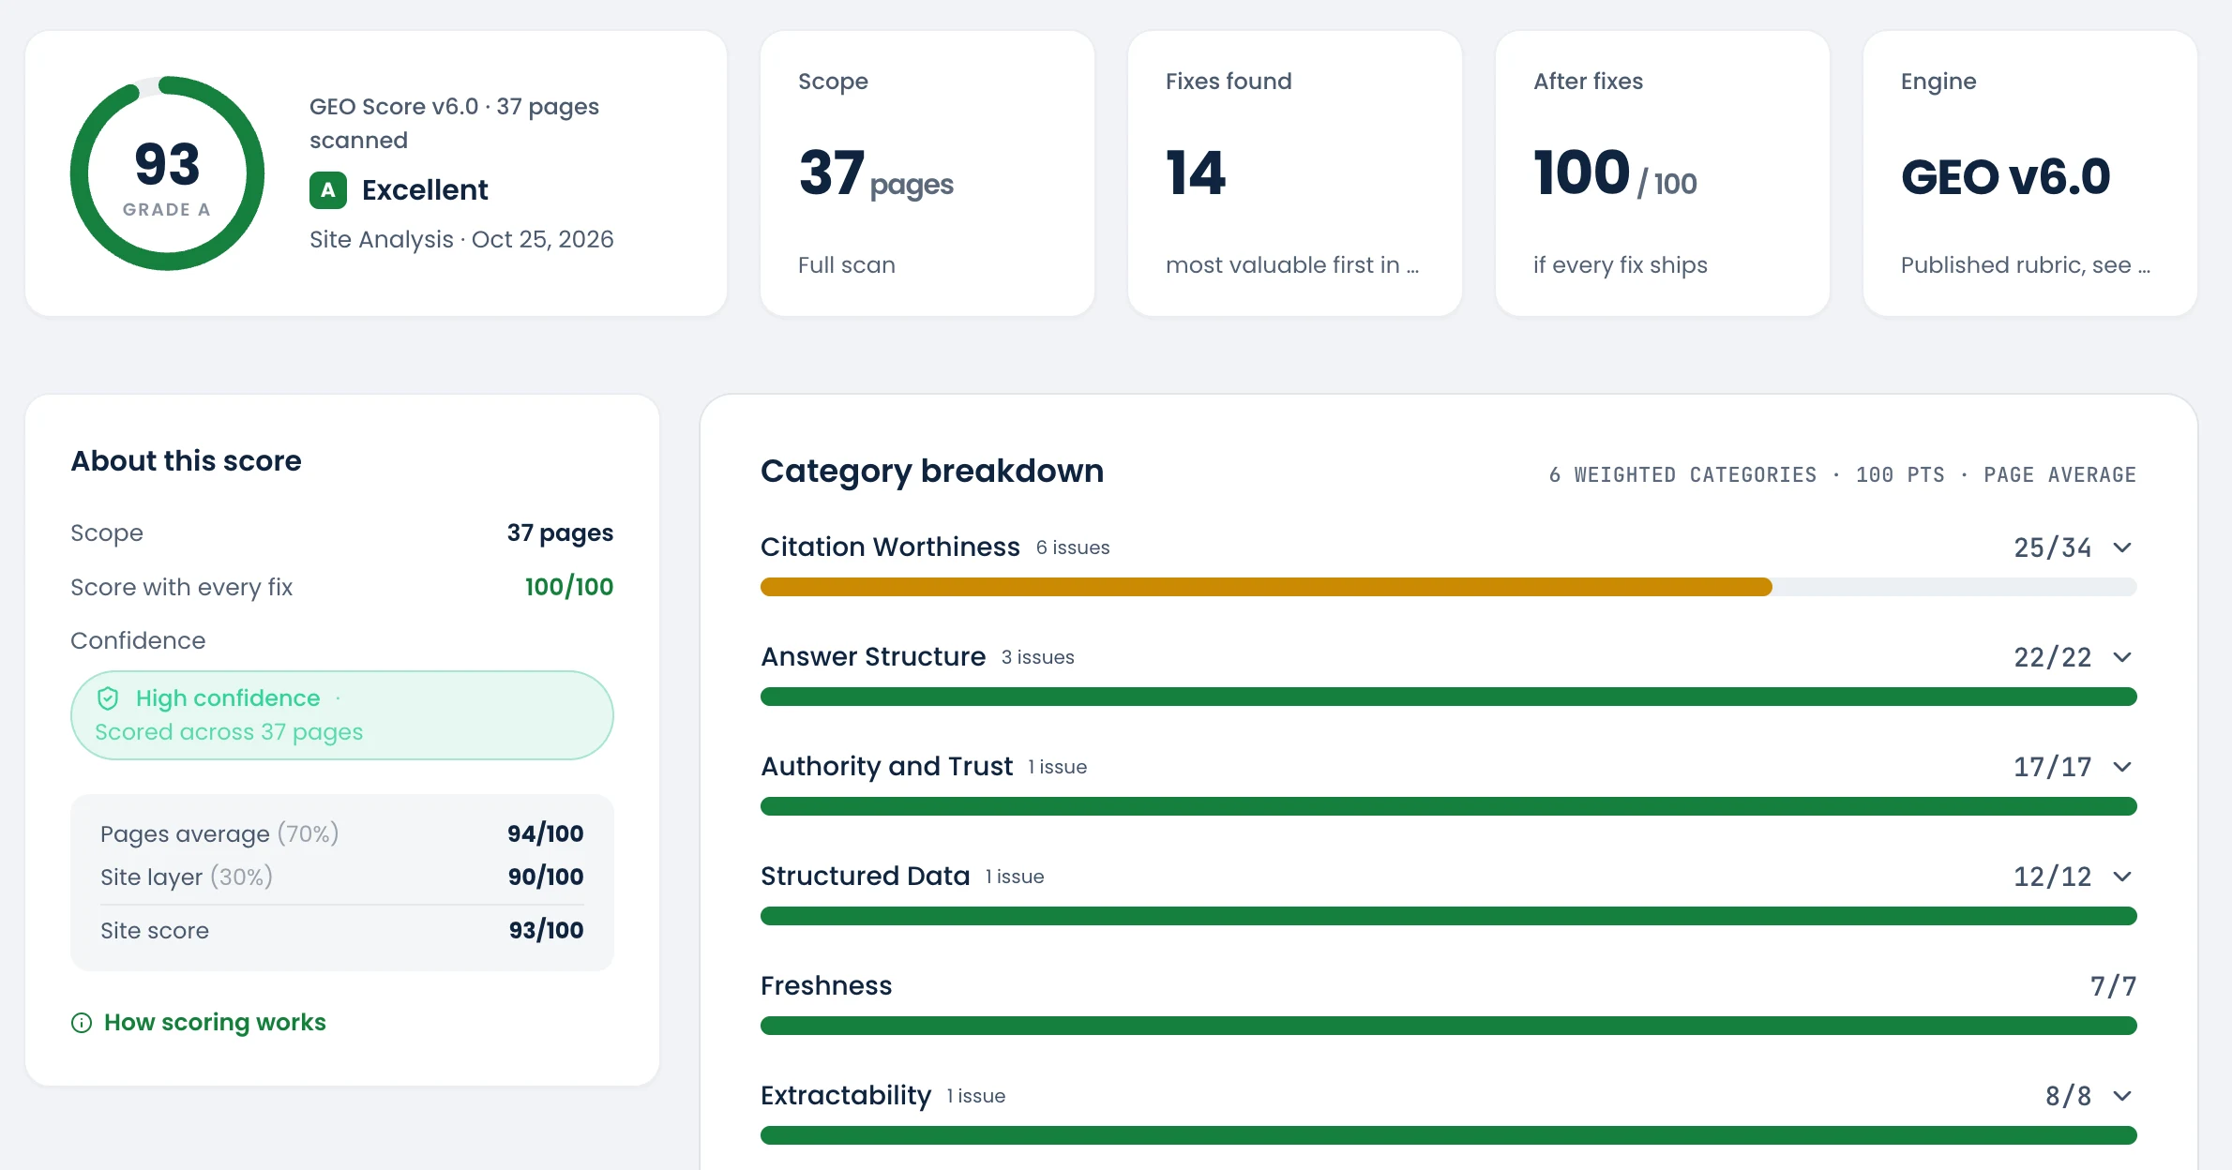Click the 12/12 score value
The image size is (2232, 1170).
[2053, 877]
